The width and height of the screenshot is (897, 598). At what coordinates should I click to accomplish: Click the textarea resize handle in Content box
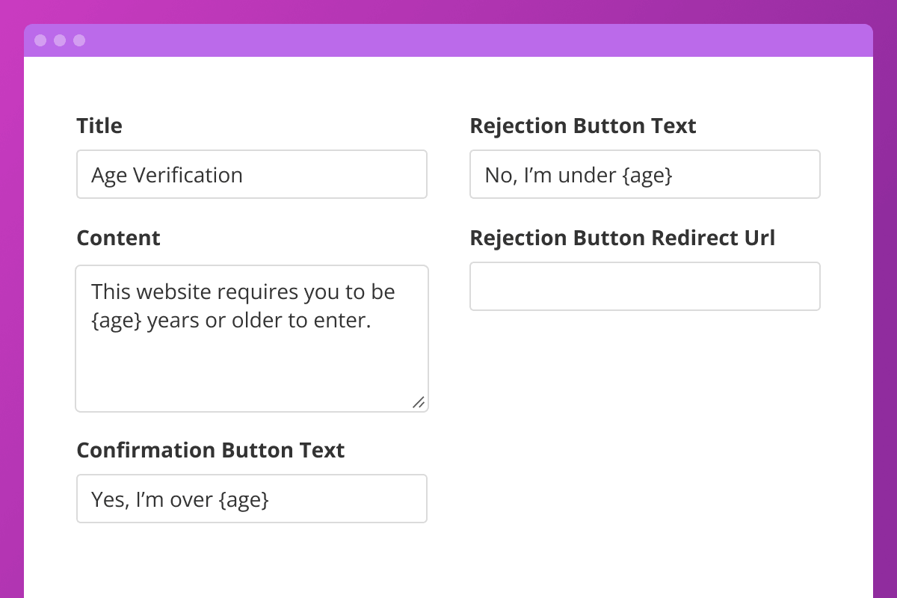pyautogui.click(x=419, y=402)
